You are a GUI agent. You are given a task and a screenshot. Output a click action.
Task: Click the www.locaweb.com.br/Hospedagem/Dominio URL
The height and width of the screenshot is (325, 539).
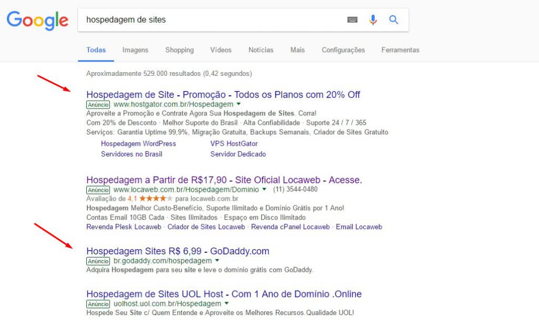pos(186,190)
